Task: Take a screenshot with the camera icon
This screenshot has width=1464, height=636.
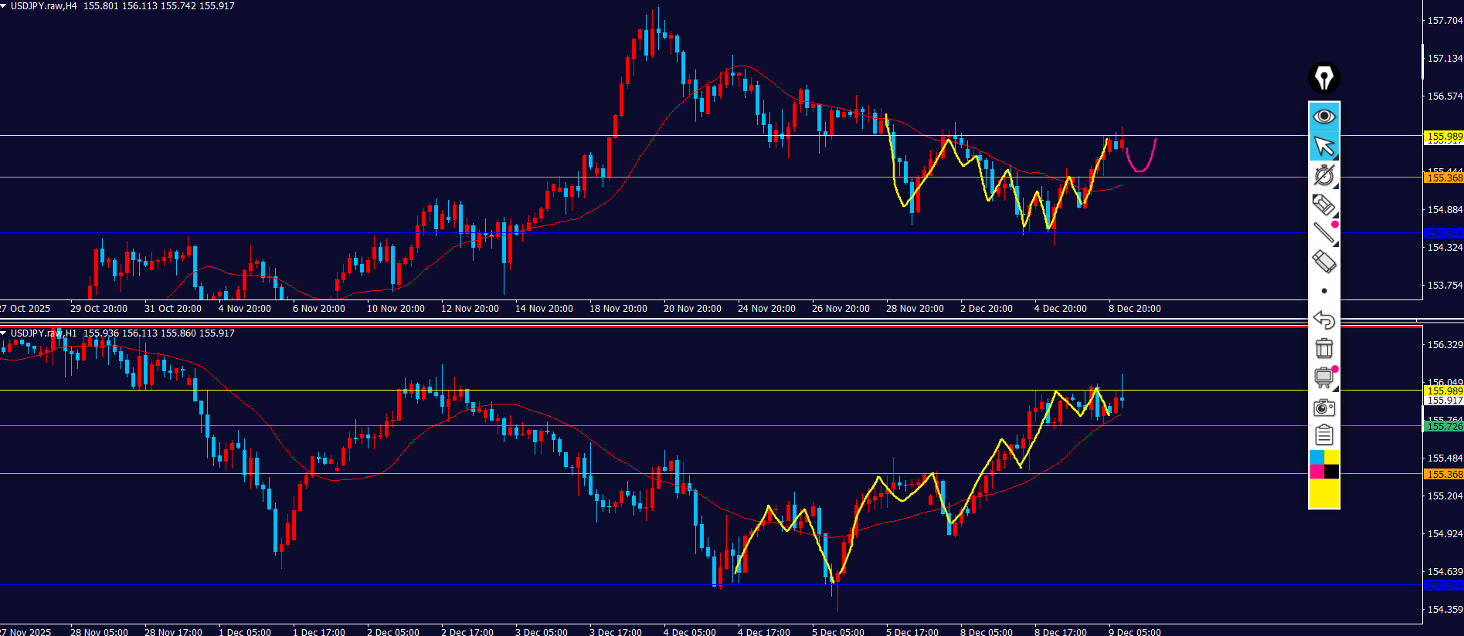Action: click(1323, 407)
